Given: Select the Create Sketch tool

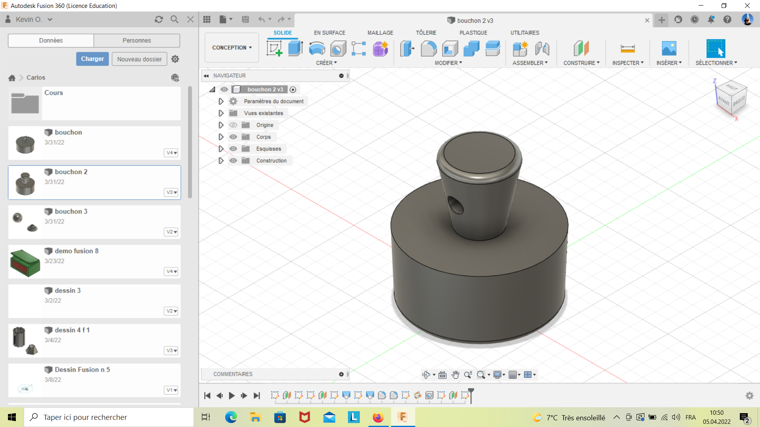Looking at the screenshot, I should [274, 49].
